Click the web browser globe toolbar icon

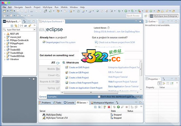[97, 11]
